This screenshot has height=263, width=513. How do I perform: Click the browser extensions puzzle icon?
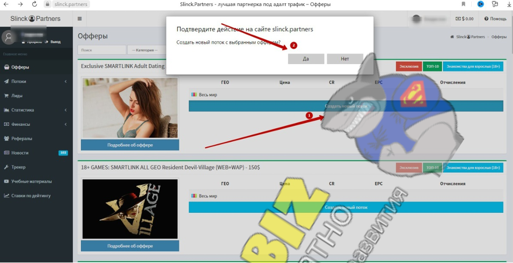pyautogui.click(x=495, y=4)
